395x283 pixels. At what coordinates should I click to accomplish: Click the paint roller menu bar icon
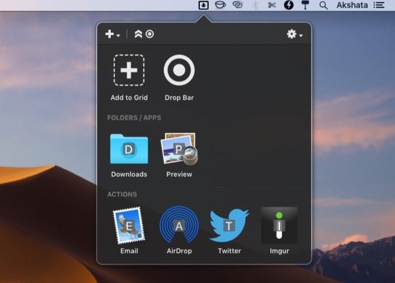click(x=305, y=5)
